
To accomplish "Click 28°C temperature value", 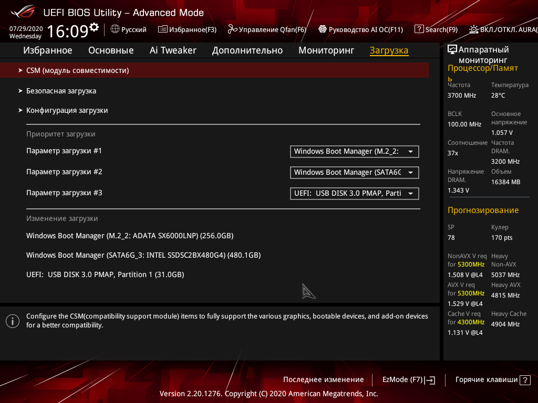I will (x=498, y=96).
